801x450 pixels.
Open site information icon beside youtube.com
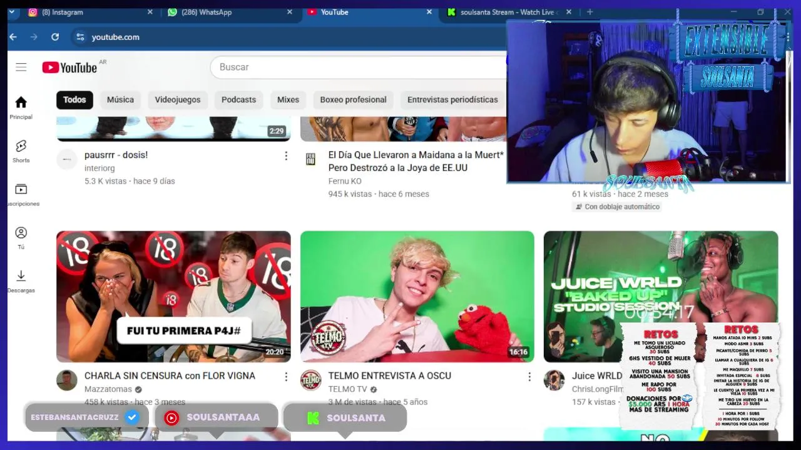[x=80, y=37]
